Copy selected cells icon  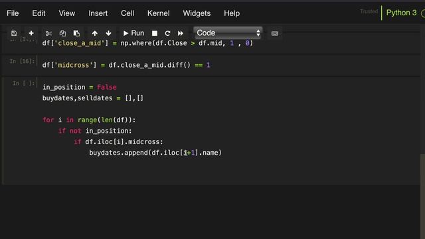coord(62,33)
